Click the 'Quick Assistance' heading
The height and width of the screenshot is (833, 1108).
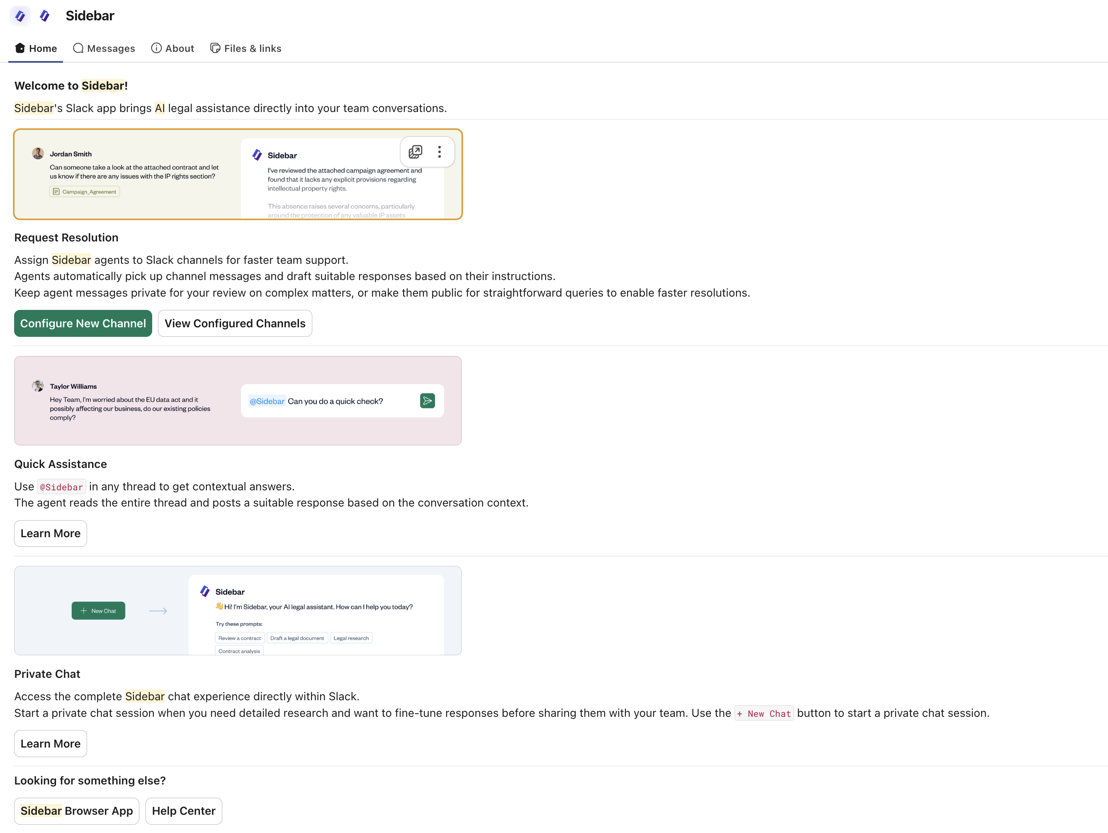coord(61,464)
